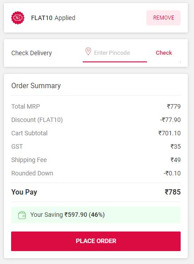Click the You Pay total ₹785

pyautogui.click(x=173, y=192)
